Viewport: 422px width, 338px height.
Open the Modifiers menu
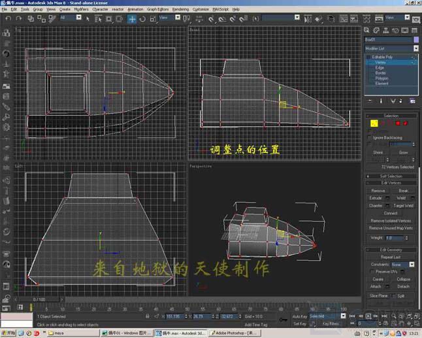click(81, 9)
